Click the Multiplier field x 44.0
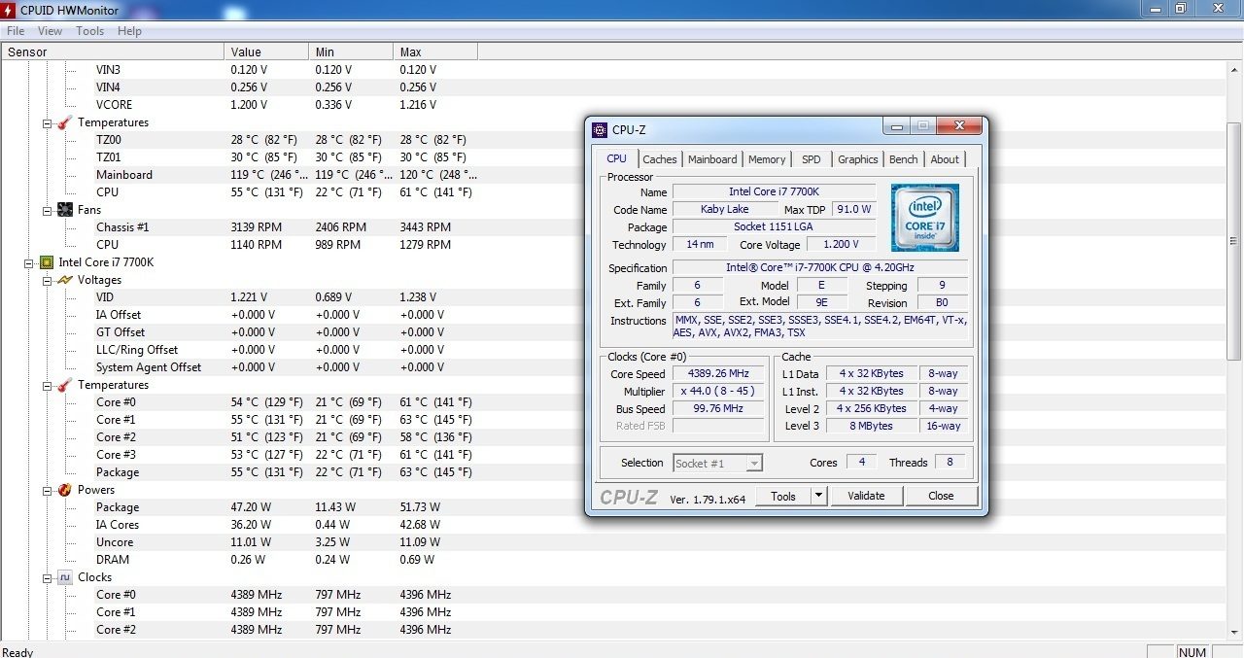The image size is (1244, 658). [x=719, y=392]
